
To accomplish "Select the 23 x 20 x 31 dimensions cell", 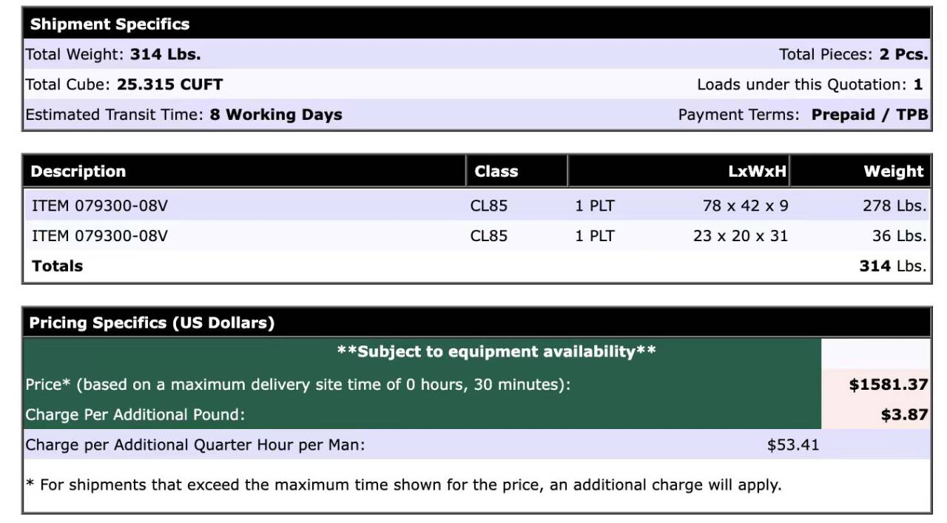I will point(740,236).
